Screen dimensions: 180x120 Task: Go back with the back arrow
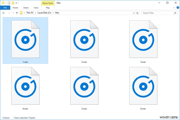pos(4,13)
